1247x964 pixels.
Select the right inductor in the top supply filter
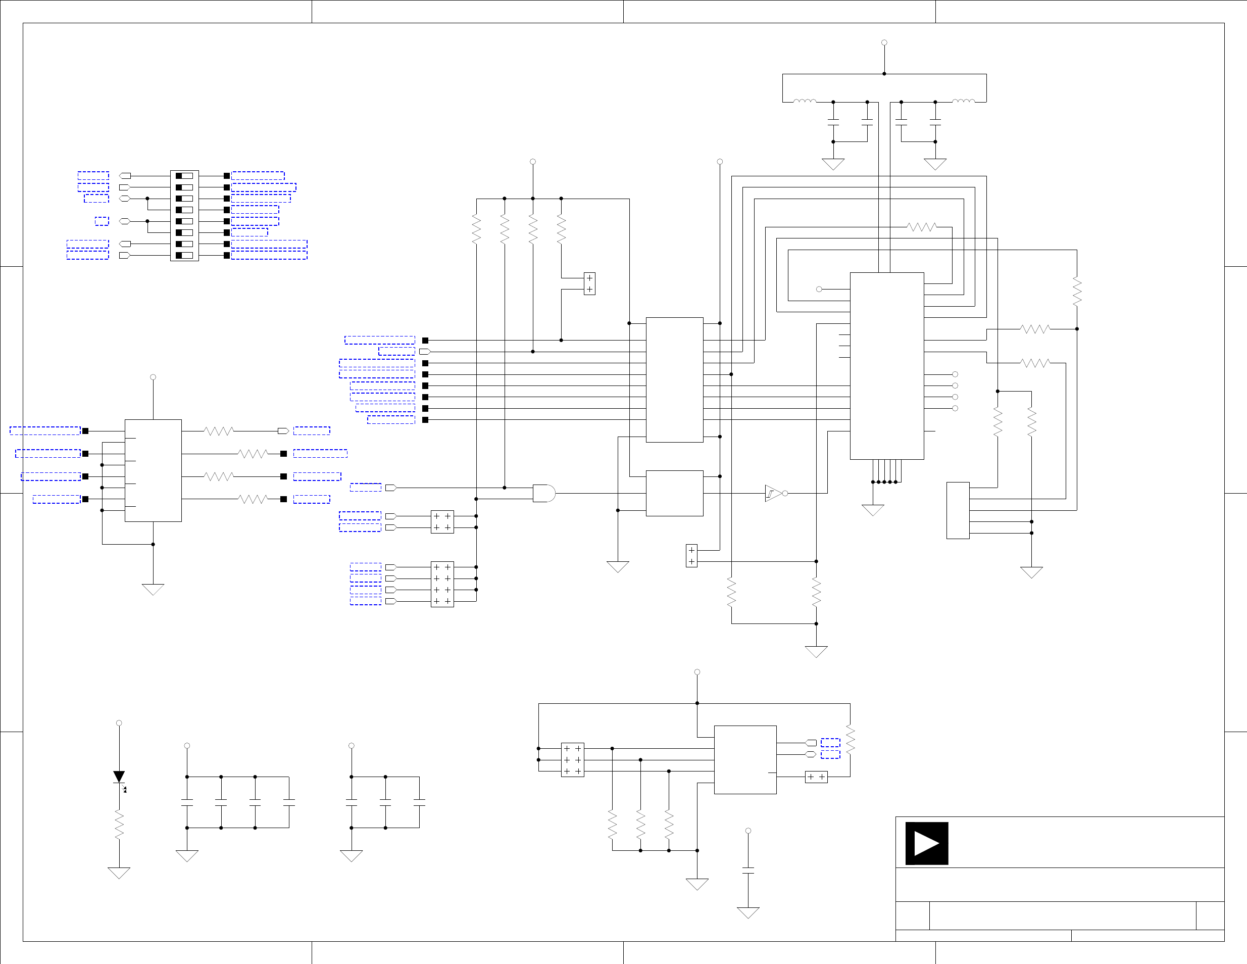pyautogui.click(x=964, y=101)
